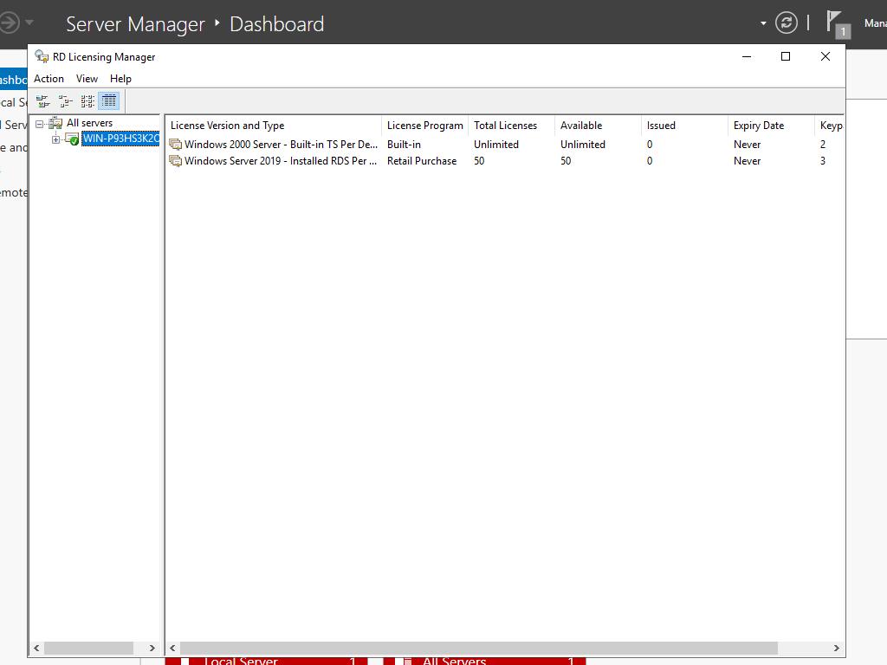The width and height of the screenshot is (887, 665).
Task: Switch to Large Icons view in the toolbar
Action: [x=43, y=101]
